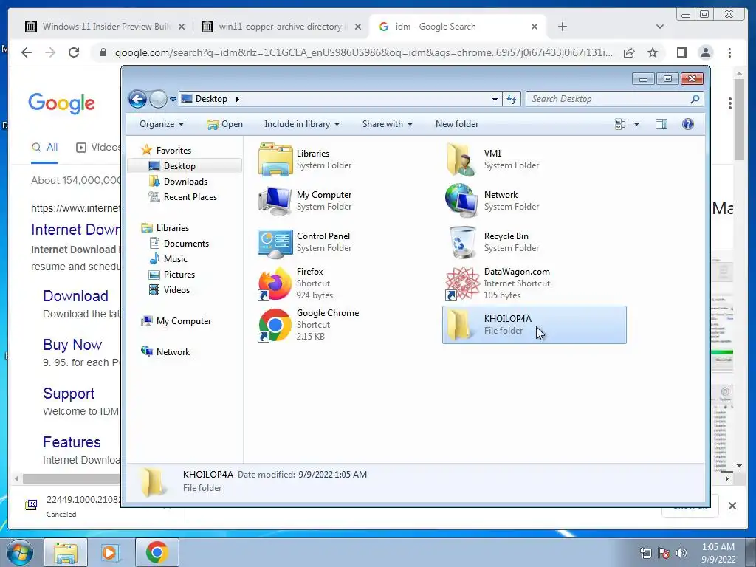Open the Download sitelink in Google results
The width and height of the screenshot is (756, 567).
[76, 295]
